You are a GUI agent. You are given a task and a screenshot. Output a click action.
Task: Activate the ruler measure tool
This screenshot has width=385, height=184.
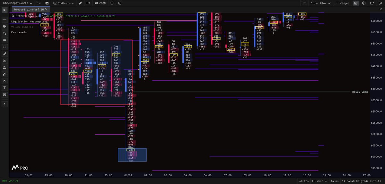coord(4,74)
